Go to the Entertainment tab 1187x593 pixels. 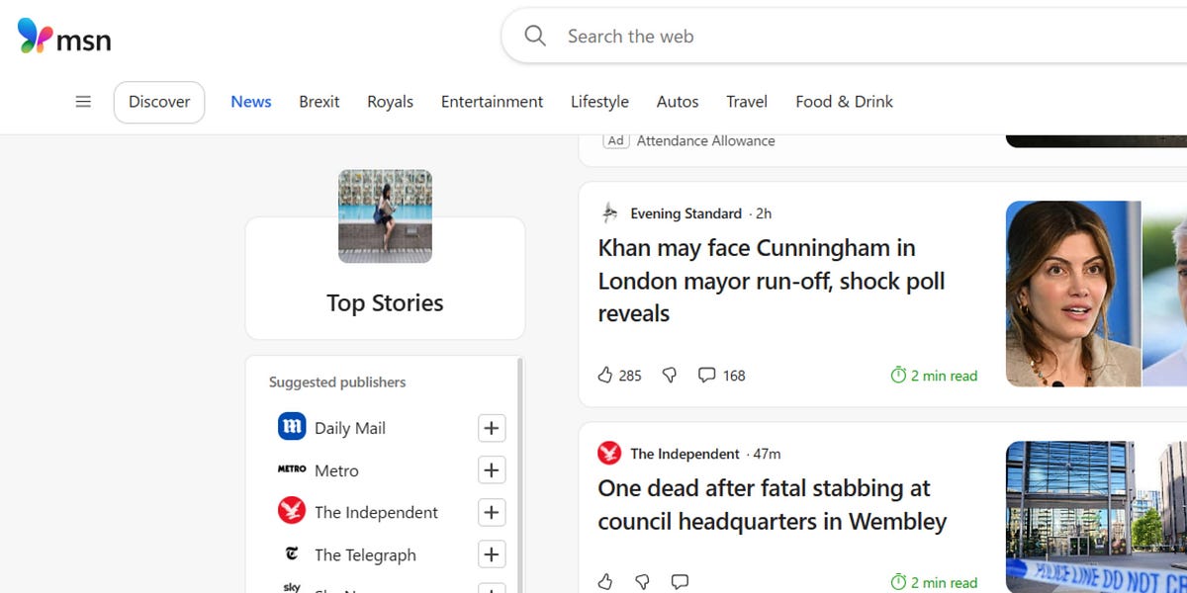point(492,102)
